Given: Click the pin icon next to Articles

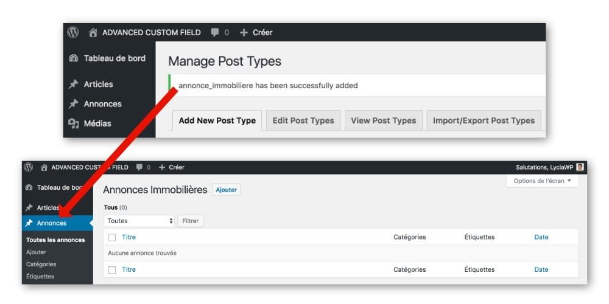Looking at the screenshot, I should (x=74, y=85).
